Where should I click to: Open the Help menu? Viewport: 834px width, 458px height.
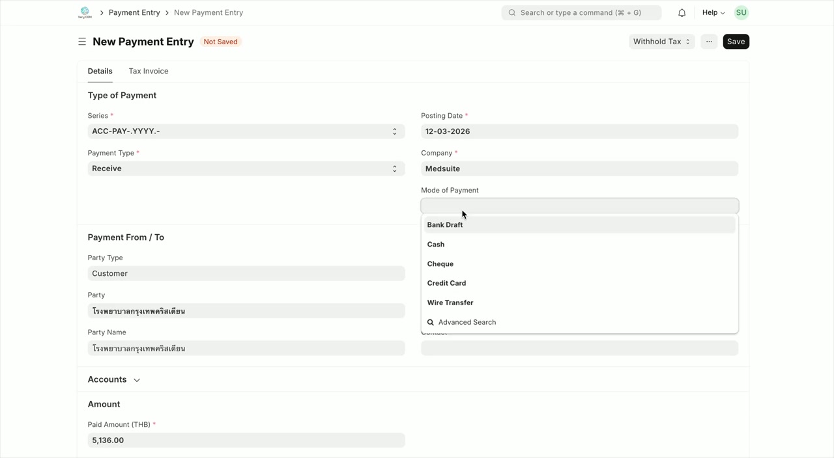tap(713, 13)
